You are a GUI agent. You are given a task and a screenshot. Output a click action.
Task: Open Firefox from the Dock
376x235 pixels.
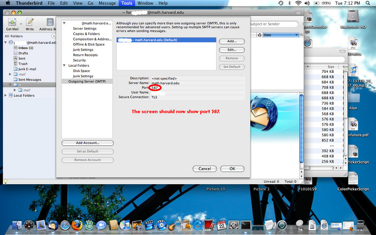coord(78,226)
